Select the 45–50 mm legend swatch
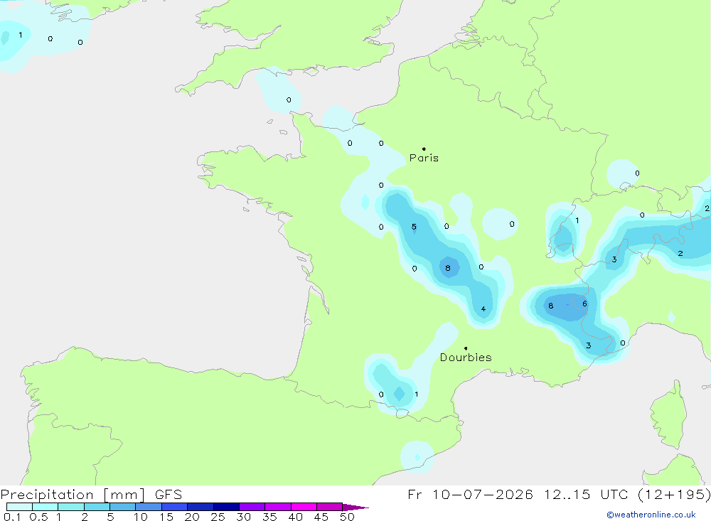The width and height of the screenshot is (711, 521). tap(330, 507)
